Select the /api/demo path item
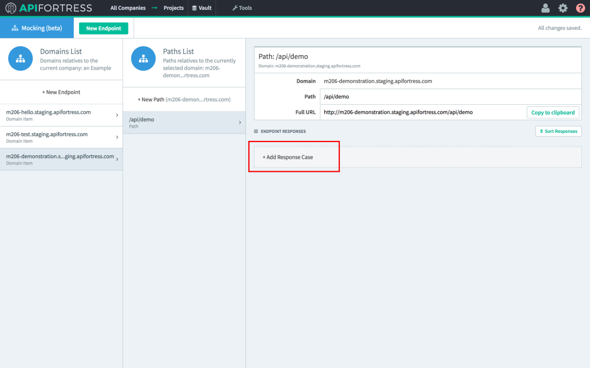This screenshot has width=590, height=368. tap(184, 122)
